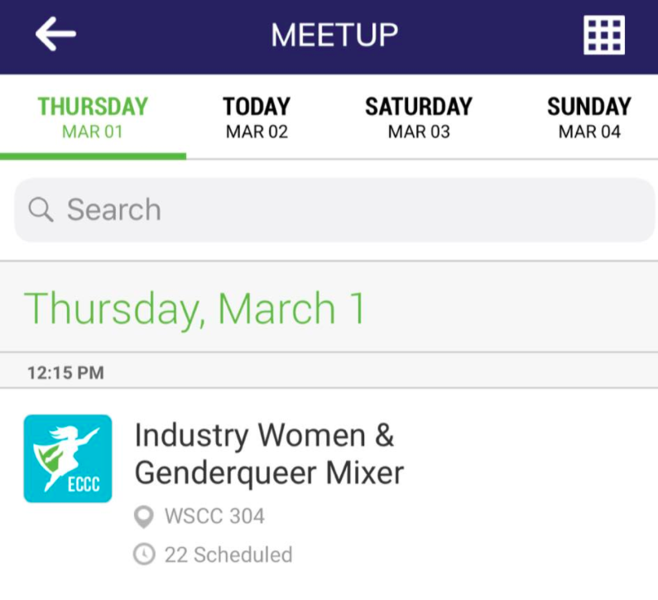Tap the ECCC superhero logo thumbnail
The image size is (658, 600).
(x=68, y=458)
